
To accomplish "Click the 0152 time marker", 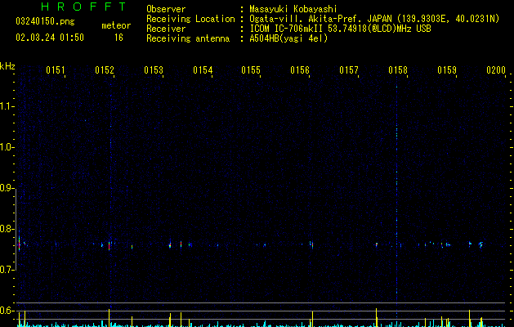I will 105,70.
